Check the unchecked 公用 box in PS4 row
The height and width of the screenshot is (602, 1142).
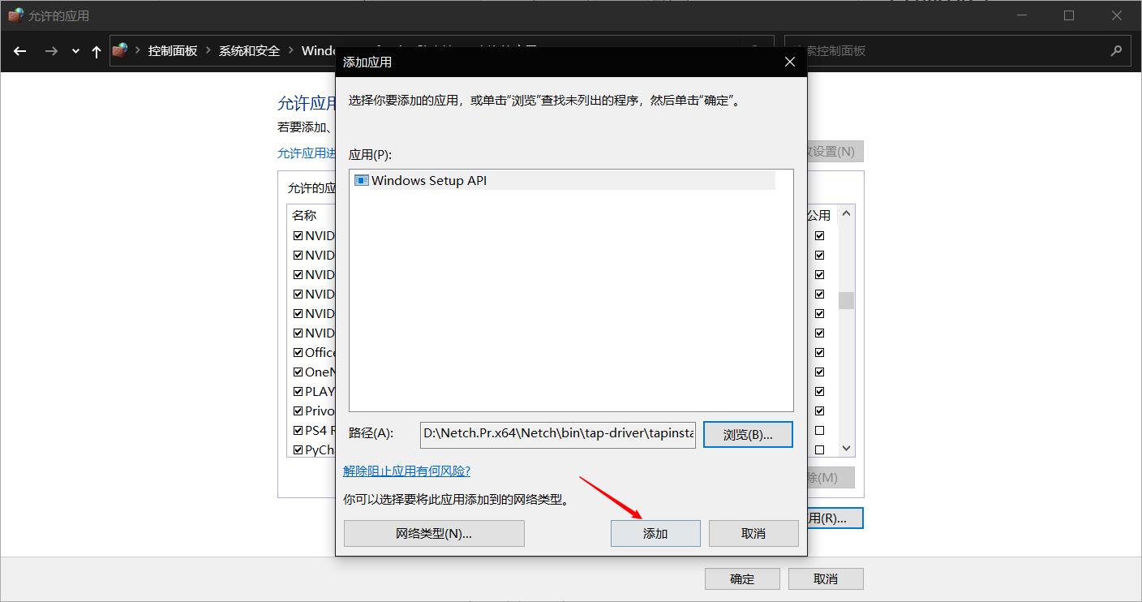pos(819,430)
